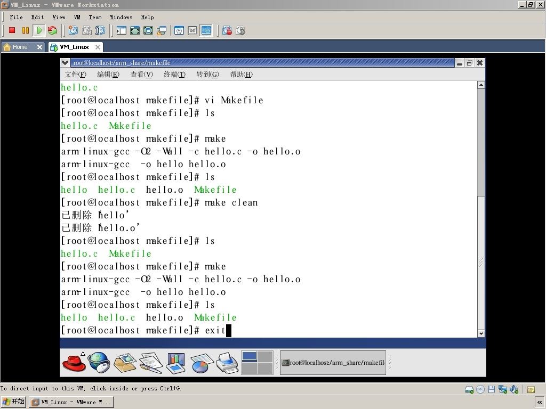Open the terminal 帮助(H) menu

pyautogui.click(x=242, y=74)
